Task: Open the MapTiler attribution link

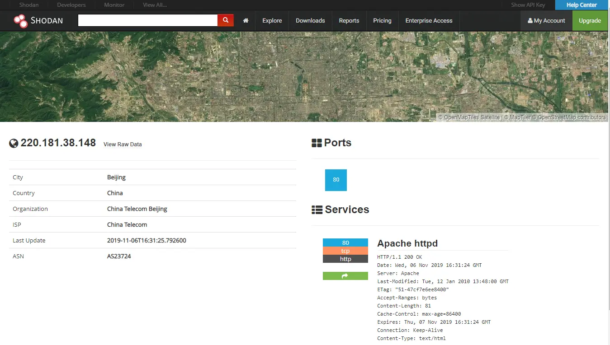Action: coord(517,117)
